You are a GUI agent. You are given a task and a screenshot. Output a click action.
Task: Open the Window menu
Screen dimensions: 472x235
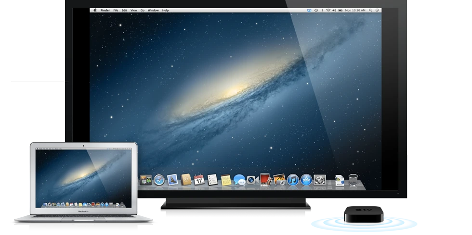coord(153,10)
